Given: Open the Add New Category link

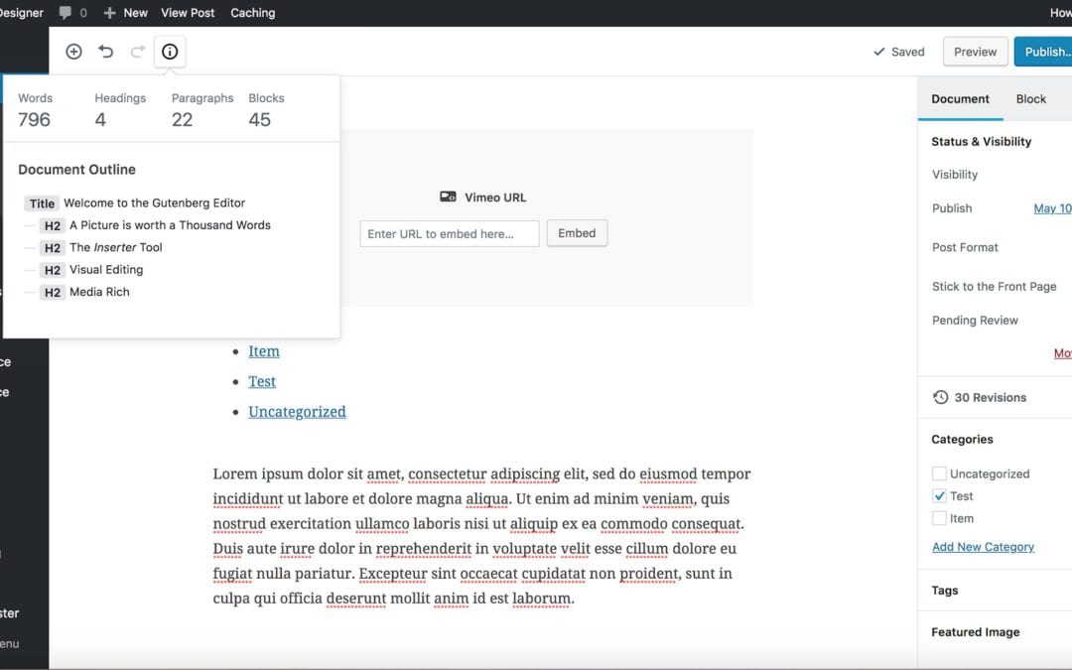Looking at the screenshot, I should coord(983,546).
